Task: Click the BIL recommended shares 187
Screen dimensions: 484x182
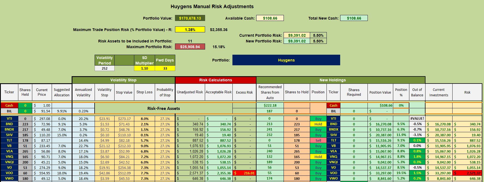Action: click(270, 111)
